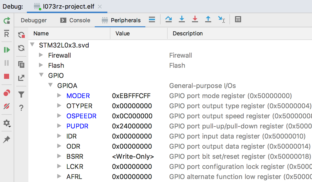This screenshot has width=312, height=182.
Task: Click the Force Step Into icon
Action: click(195, 19)
